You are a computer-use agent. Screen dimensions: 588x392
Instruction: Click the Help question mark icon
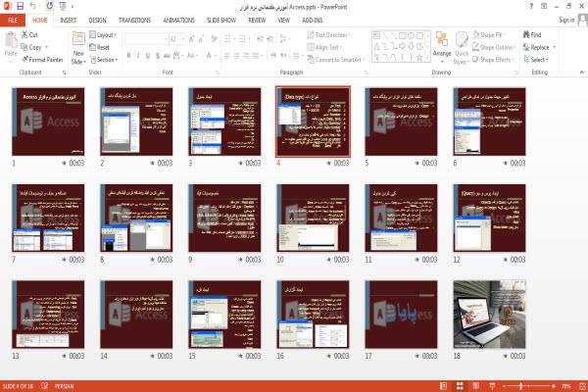point(531,6)
